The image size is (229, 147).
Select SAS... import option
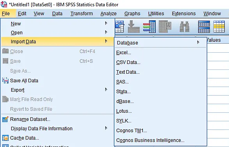(x=160, y=82)
